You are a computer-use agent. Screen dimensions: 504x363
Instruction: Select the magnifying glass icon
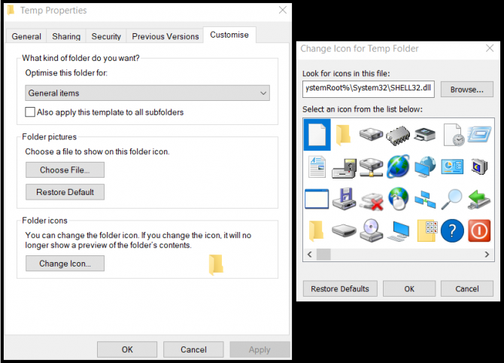click(x=451, y=200)
